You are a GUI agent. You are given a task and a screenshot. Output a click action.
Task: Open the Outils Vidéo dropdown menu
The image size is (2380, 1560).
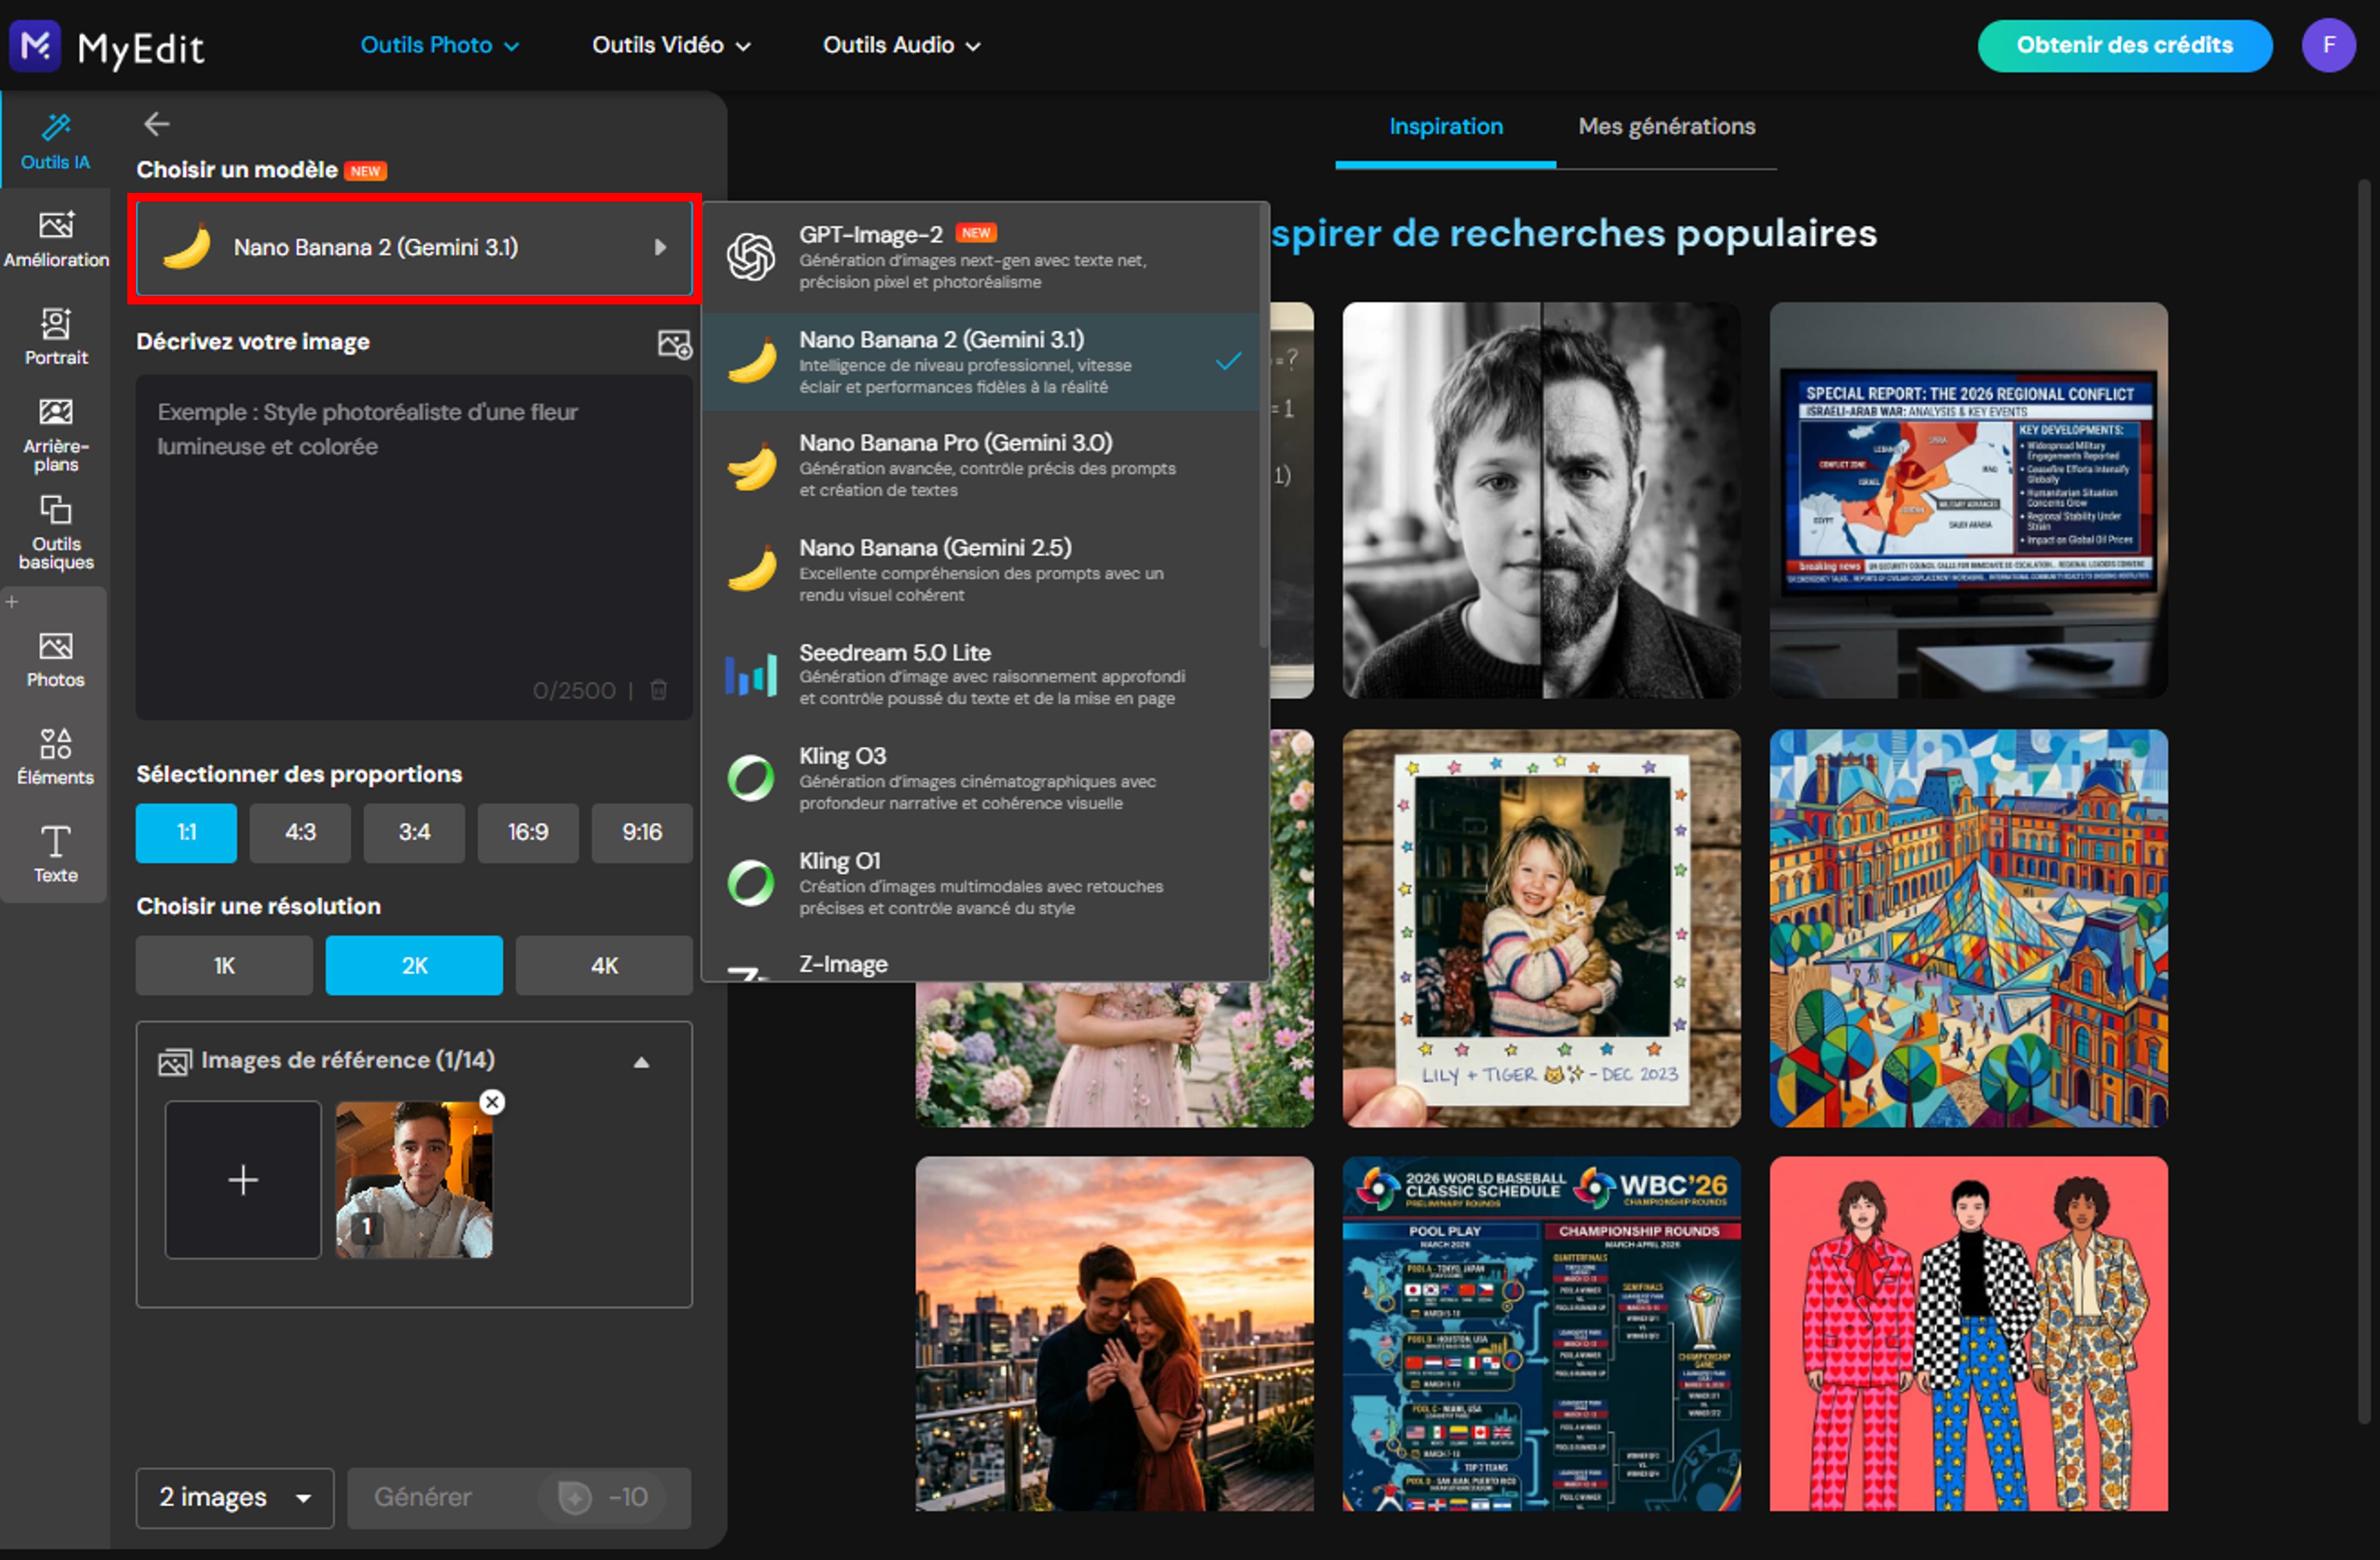[671, 45]
